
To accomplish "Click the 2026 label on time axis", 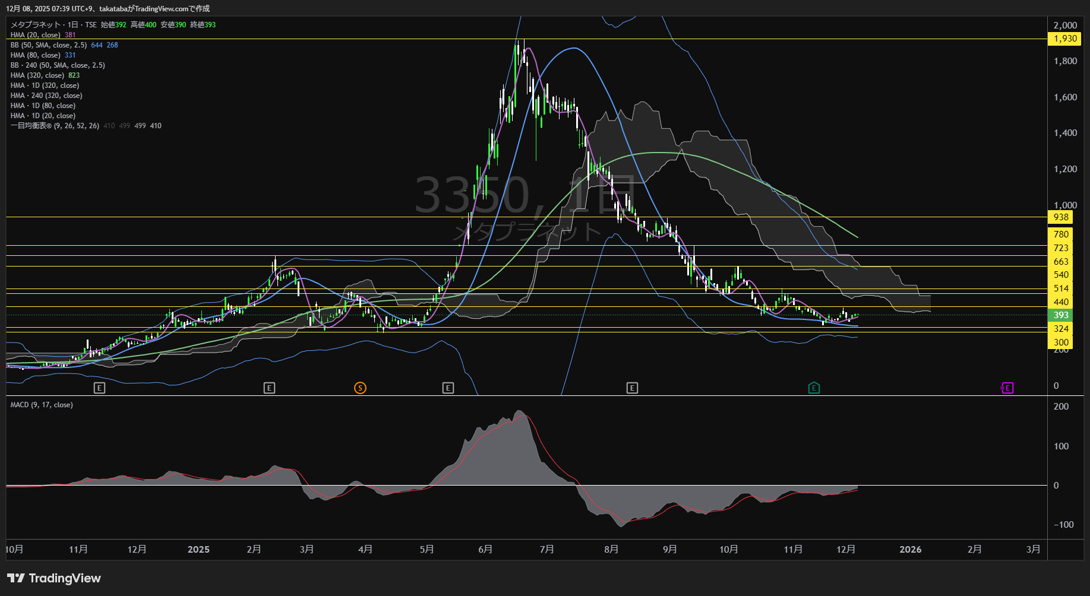I will click(x=910, y=550).
